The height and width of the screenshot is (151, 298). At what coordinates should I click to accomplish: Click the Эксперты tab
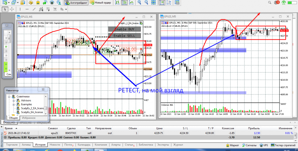pyautogui.click(x=163, y=145)
